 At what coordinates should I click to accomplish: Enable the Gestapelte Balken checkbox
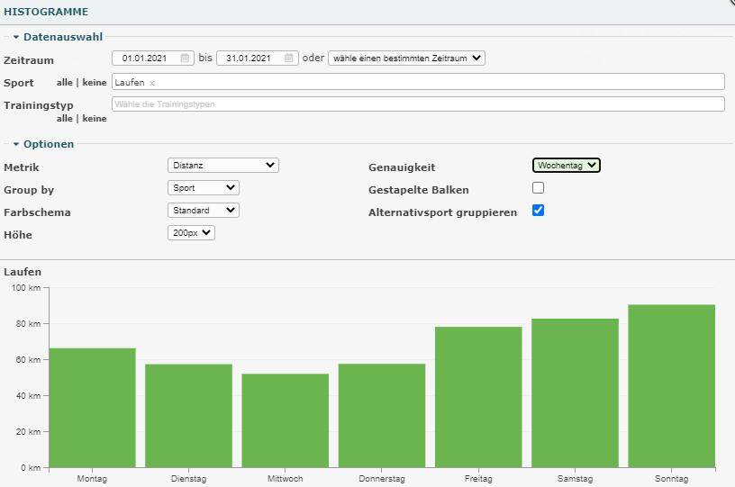pos(539,188)
